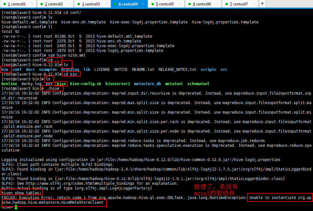Click the 'conf' directory name

pyautogui.click(x=17, y=70)
